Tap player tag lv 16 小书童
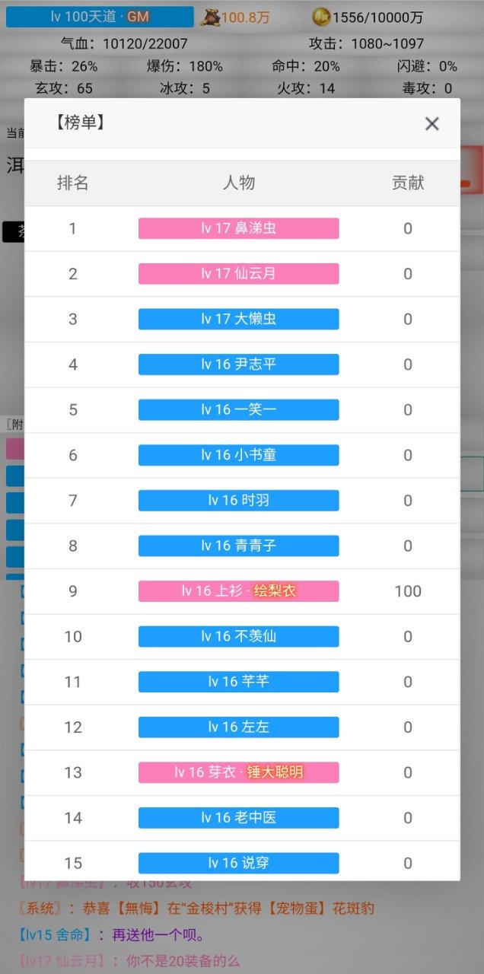 (x=238, y=455)
